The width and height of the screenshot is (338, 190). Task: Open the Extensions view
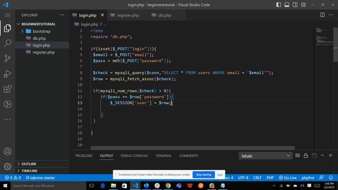coord(7,89)
